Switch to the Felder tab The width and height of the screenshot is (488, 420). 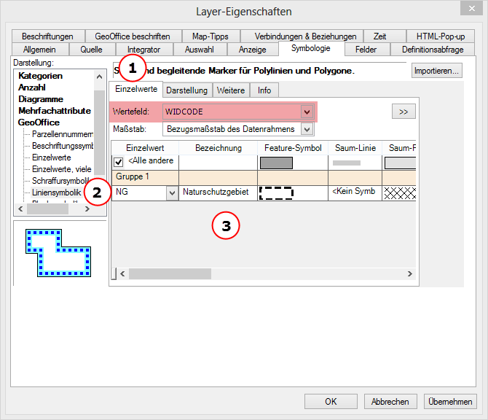(366, 49)
